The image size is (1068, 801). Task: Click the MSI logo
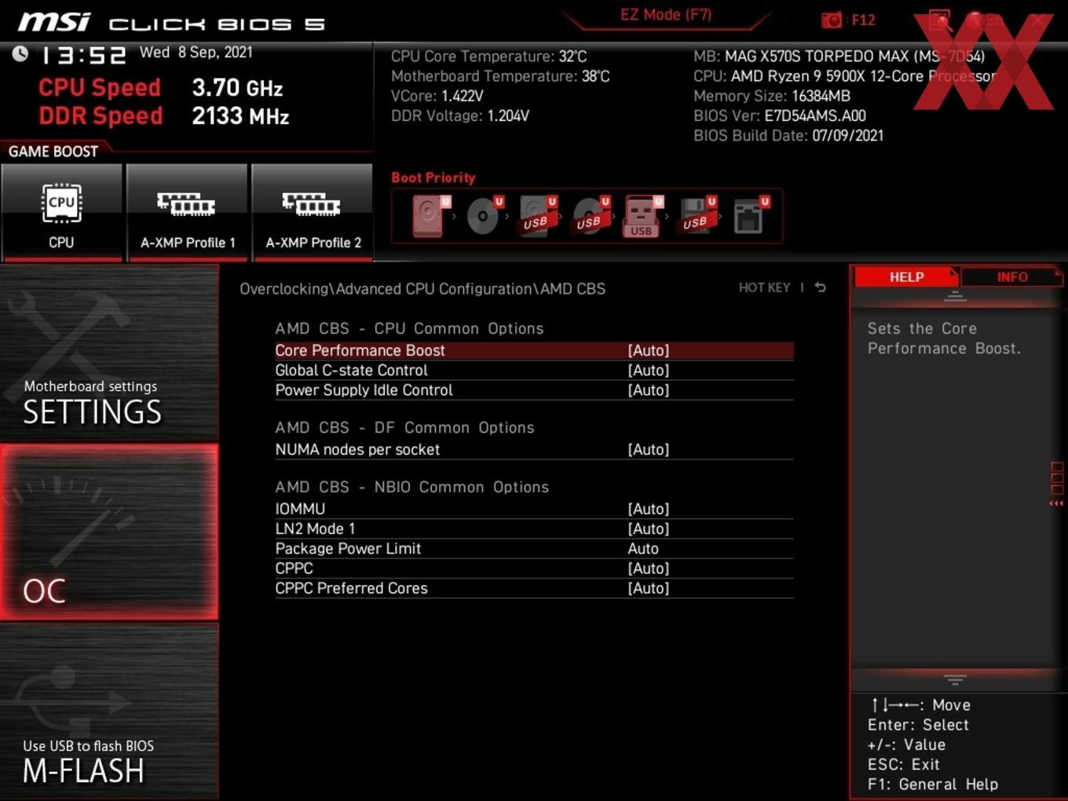click(x=54, y=22)
